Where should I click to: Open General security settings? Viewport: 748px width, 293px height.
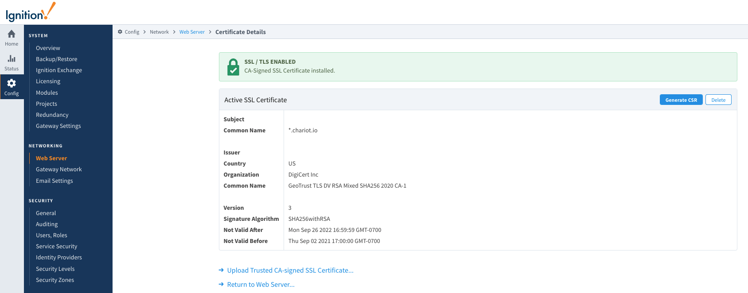click(x=46, y=213)
